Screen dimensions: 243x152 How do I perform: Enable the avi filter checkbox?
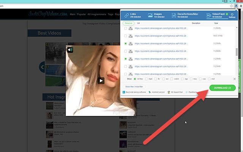(x=164, y=79)
